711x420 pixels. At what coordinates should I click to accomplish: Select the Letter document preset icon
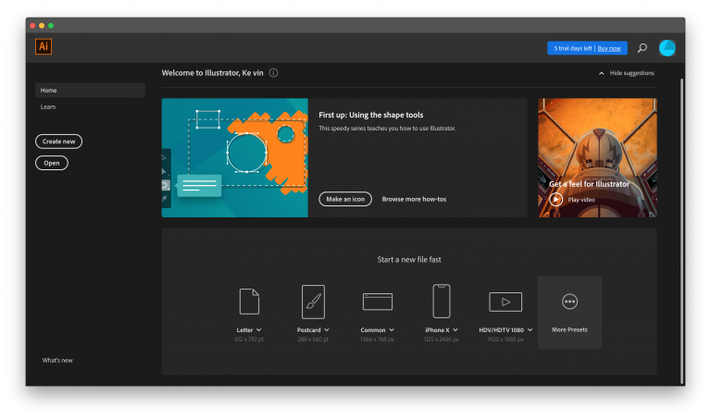click(x=249, y=302)
